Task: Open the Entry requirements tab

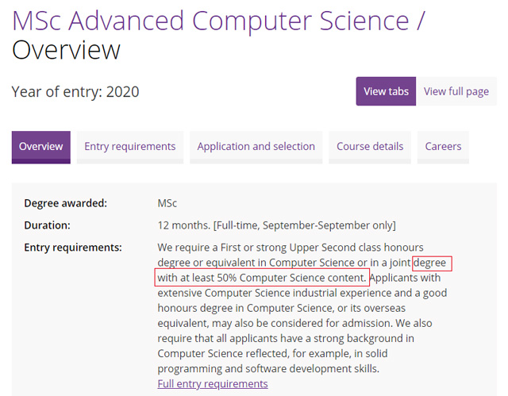Action: (130, 147)
